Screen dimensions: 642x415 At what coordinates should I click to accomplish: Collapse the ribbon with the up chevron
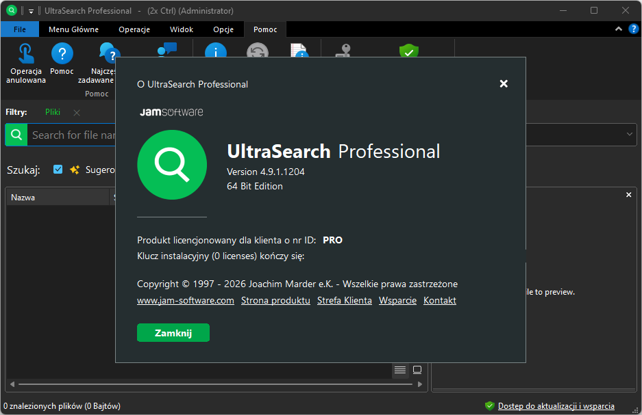[x=618, y=29]
